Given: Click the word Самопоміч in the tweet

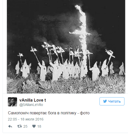Looking at the screenshot, I should (x=18, y=113).
